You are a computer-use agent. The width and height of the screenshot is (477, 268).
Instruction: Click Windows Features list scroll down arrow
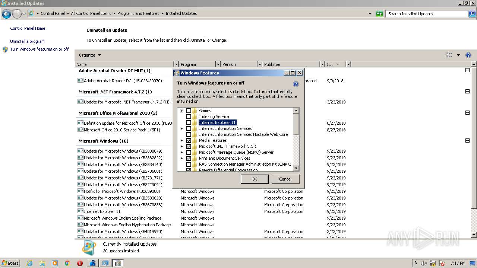pyautogui.click(x=296, y=168)
